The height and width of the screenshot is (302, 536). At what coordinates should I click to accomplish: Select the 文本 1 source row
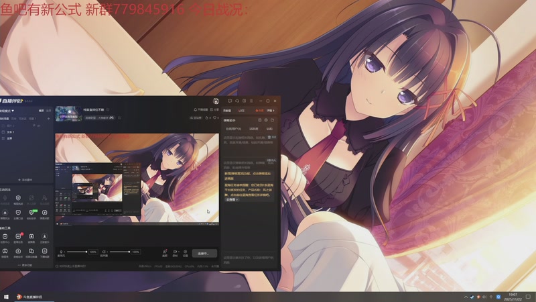coord(27,132)
